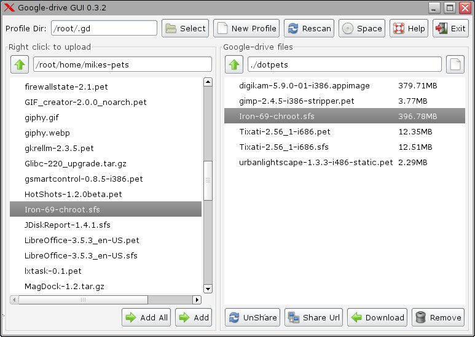This screenshot has width=475, height=337.
Task: Select Iron-69-chroot.sfs in Google-drive files
Action: click(345, 116)
